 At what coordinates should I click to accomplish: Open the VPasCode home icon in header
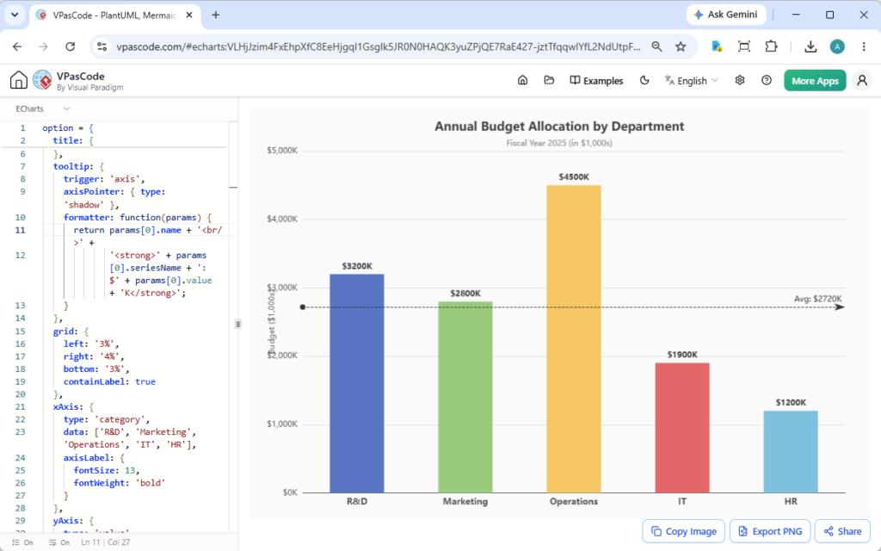pos(19,80)
